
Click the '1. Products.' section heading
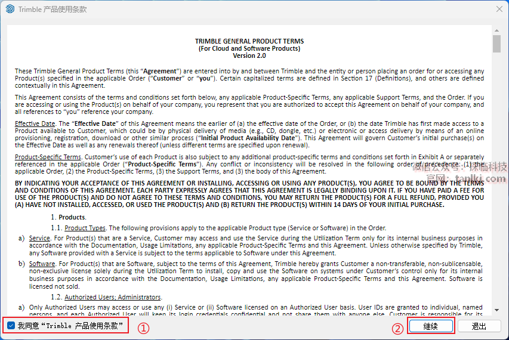[69, 217]
